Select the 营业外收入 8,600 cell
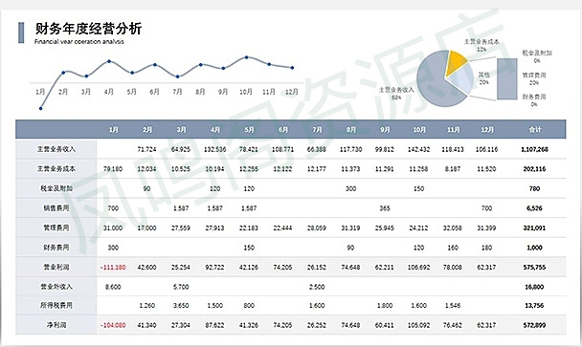The height and width of the screenshot is (347, 582). (113, 287)
